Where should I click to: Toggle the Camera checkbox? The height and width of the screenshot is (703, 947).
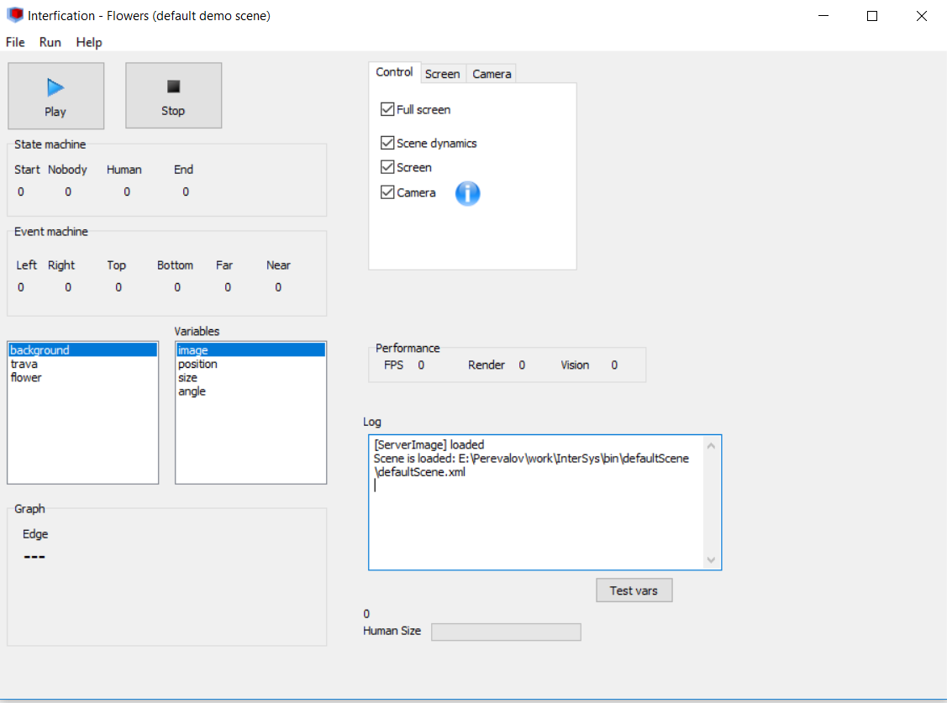click(387, 192)
